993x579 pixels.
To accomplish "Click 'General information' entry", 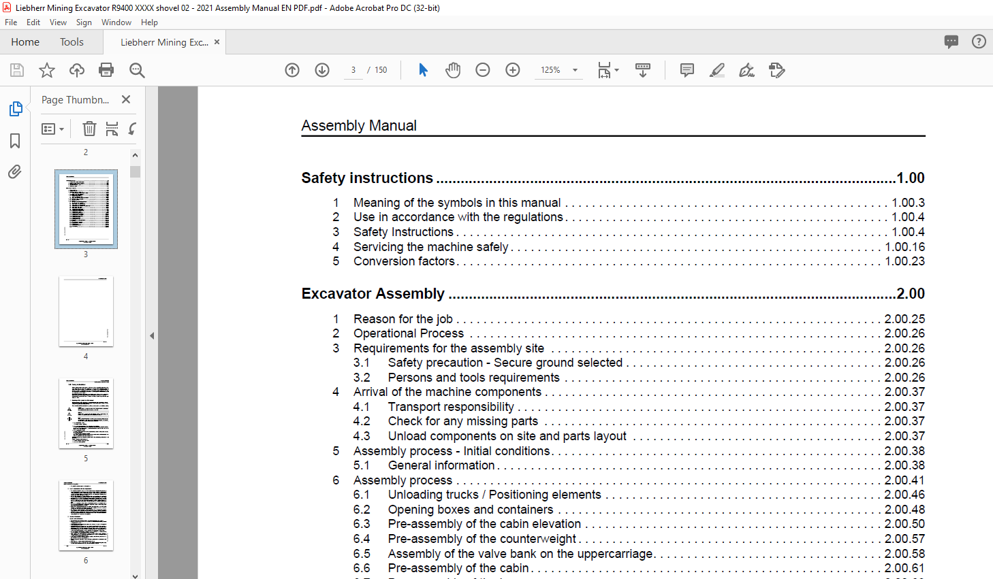I will pos(441,465).
